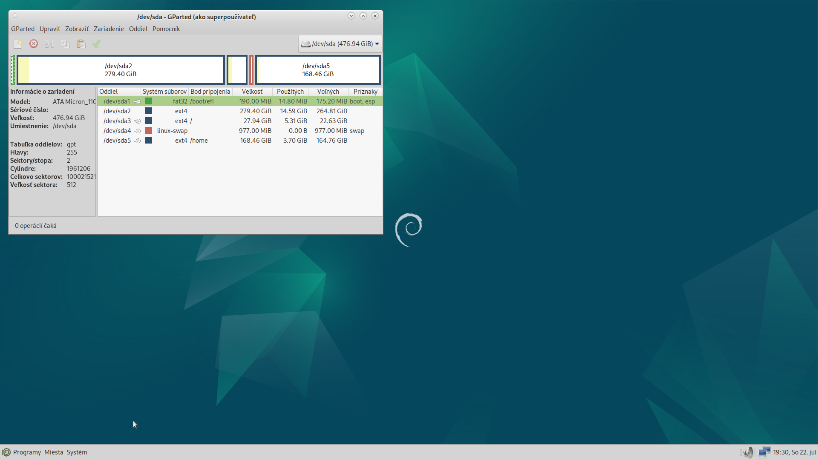This screenshot has width=818, height=460.
Task: Click the paste partition toolbar icon
Action: 81,44
